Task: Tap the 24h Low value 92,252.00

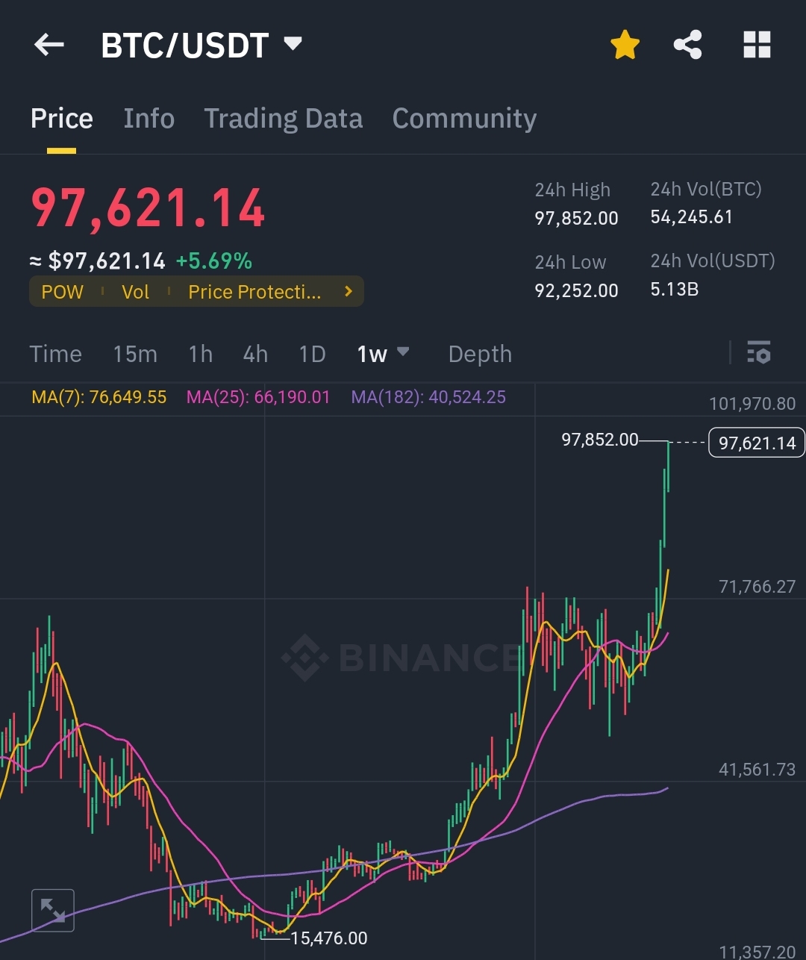Action: [x=576, y=291]
